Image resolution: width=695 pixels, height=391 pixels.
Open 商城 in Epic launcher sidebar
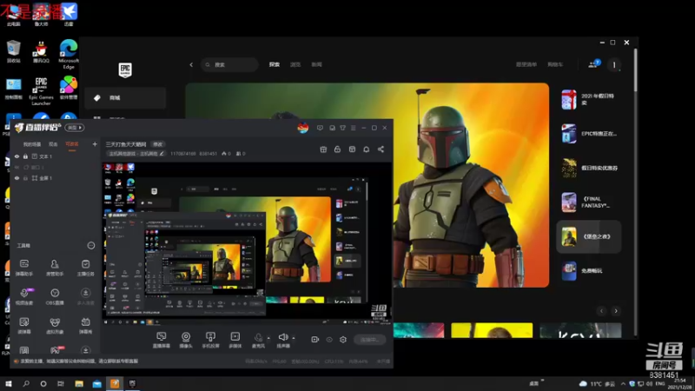pyautogui.click(x=125, y=98)
